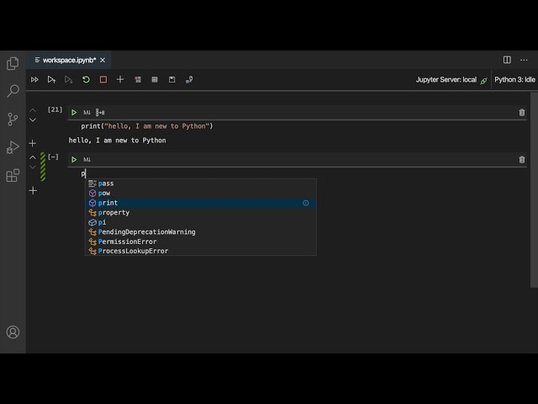Move the first cell up

(33, 110)
